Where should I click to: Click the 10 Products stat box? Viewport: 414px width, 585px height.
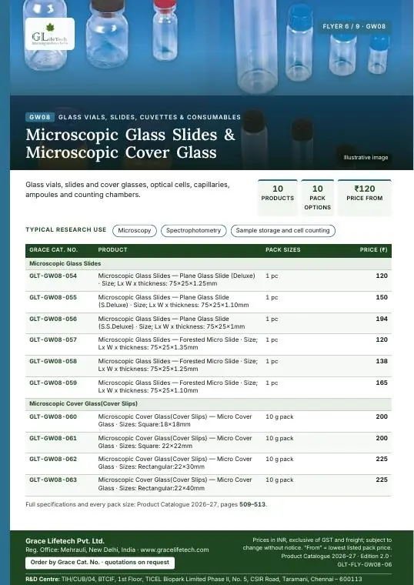(278, 197)
